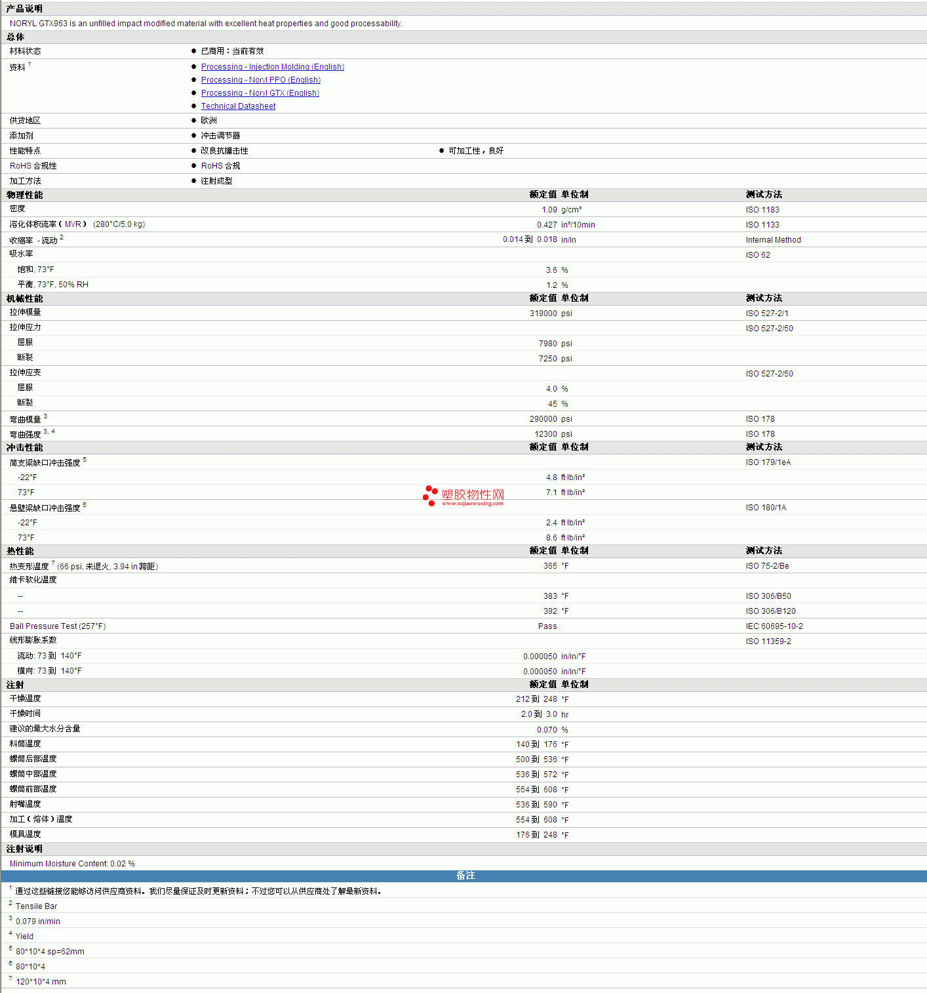The width and height of the screenshot is (927, 993).
Task: Click ISO 179/1eA test method
Action: (x=768, y=462)
